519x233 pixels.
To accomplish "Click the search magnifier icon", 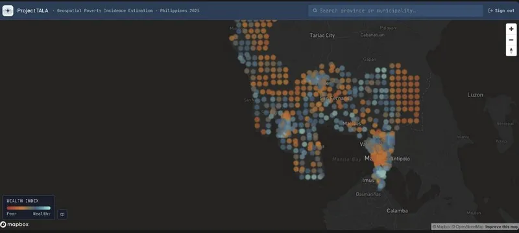I will click(315, 10).
